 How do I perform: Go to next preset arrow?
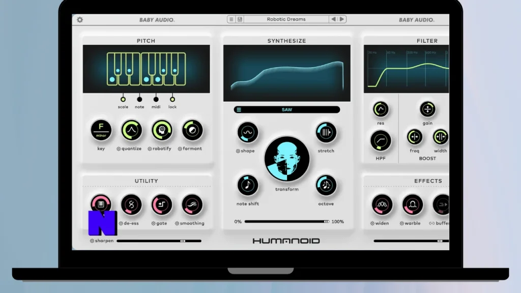(341, 19)
